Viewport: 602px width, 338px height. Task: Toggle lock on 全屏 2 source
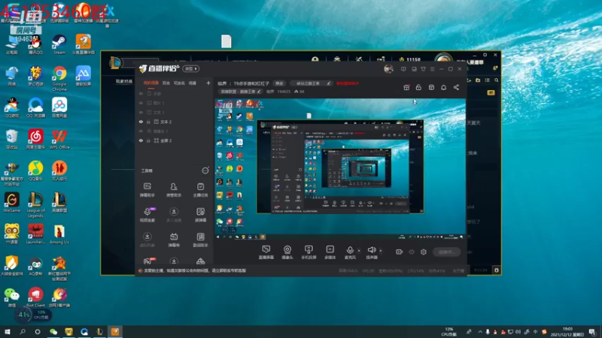click(x=148, y=140)
